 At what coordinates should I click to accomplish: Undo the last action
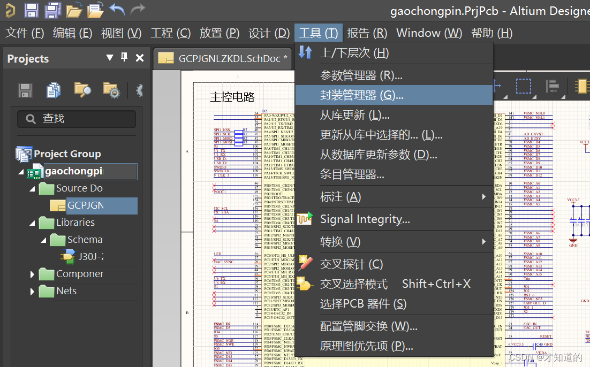[116, 10]
